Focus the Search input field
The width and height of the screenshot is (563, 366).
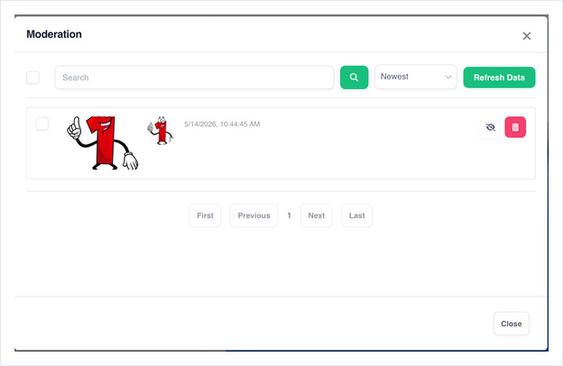(194, 78)
